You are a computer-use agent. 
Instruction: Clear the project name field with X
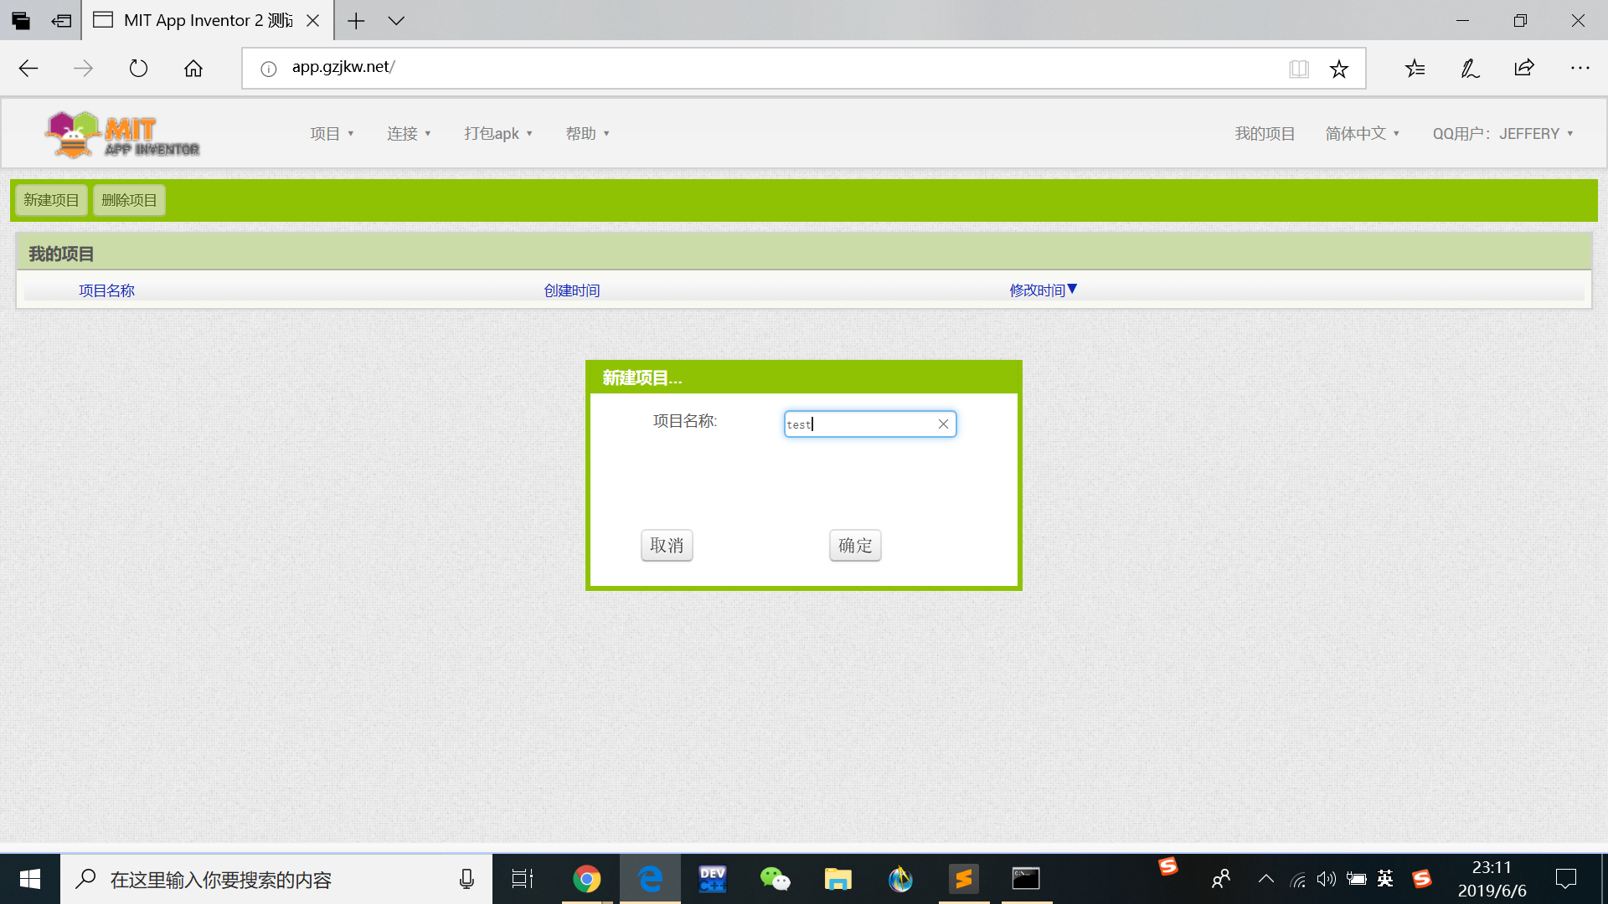(x=943, y=424)
